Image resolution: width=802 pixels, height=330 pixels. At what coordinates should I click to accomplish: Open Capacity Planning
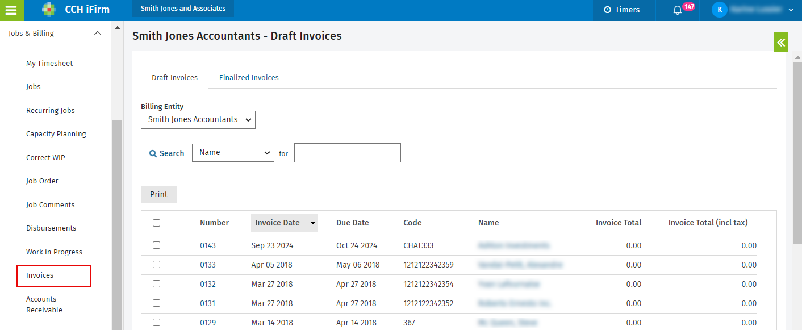coord(56,134)
